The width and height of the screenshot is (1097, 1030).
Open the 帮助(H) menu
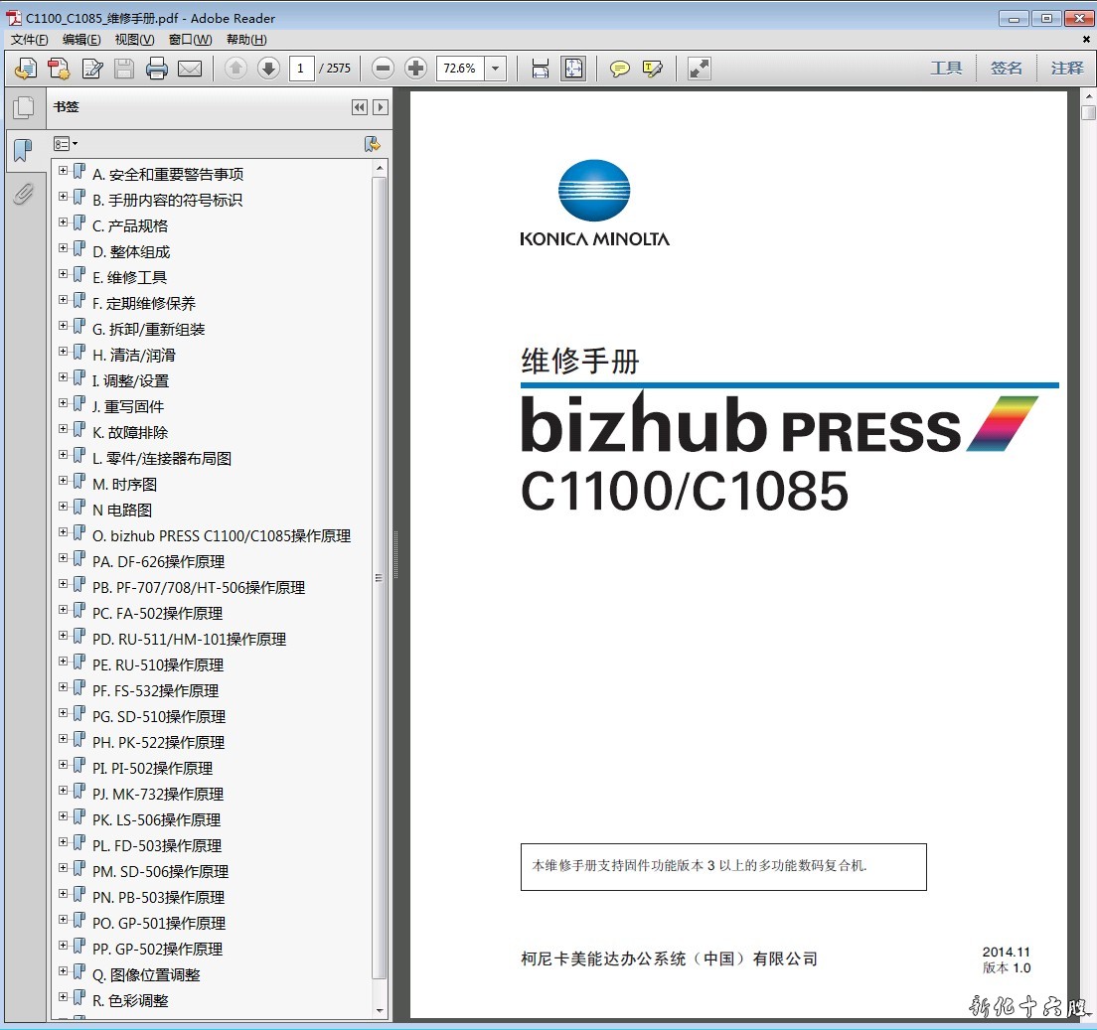(x=246, y=40)
